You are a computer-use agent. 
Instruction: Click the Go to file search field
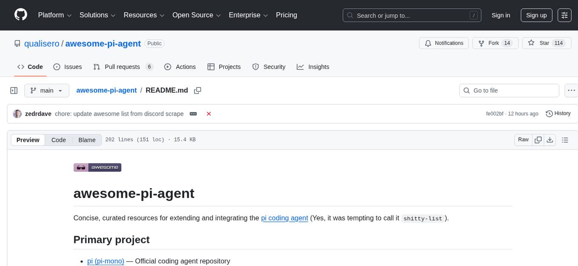pos(509,90)
